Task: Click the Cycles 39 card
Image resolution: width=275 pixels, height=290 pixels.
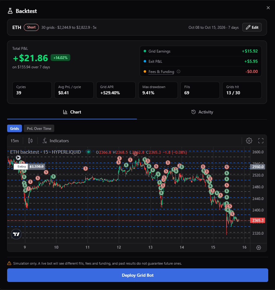Action: (32, 90)
